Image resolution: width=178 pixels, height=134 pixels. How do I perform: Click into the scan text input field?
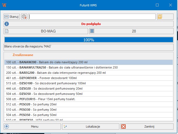pos(92,17)
